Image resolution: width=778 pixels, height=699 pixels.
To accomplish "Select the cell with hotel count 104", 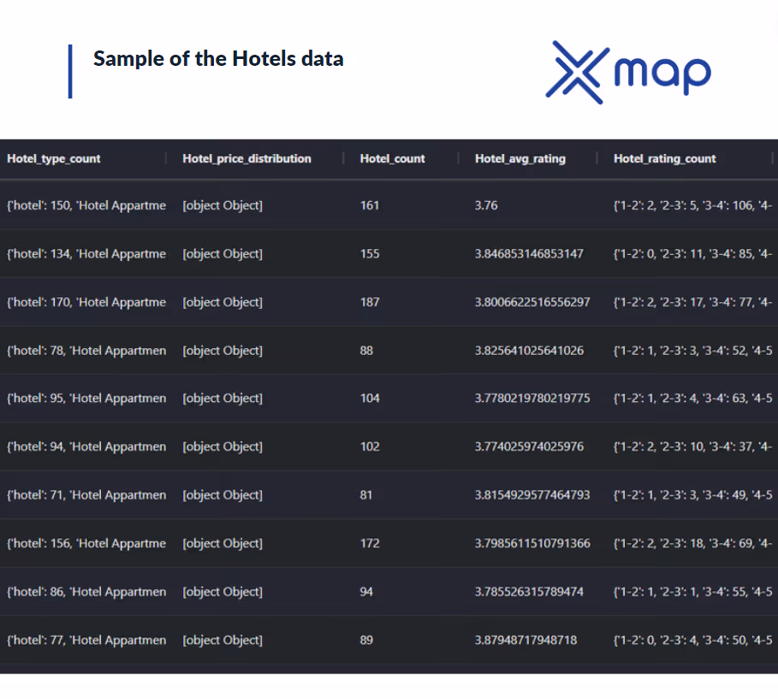I will click(370, 399).
